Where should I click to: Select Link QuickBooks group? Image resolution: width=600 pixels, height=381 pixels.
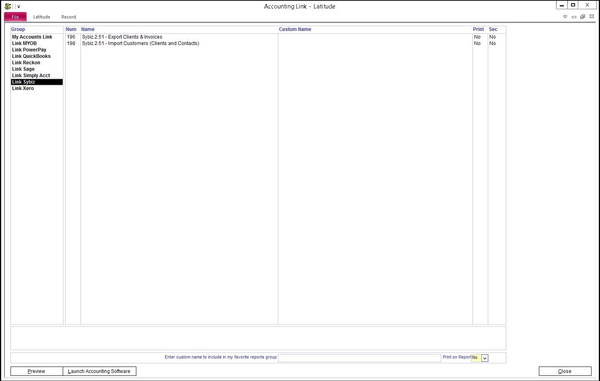tap(37, 56)
